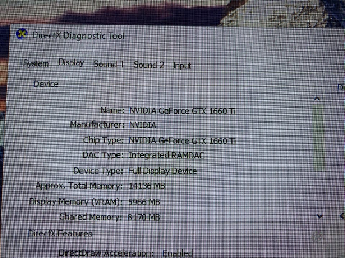Click the Display Memory (VRAM) label
This screenshot has width=345, height=258.
pos(76,202)
